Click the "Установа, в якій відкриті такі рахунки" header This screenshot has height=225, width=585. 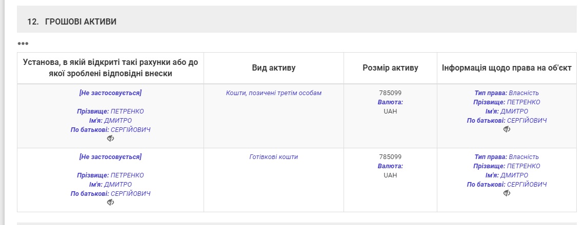[110, 68]
